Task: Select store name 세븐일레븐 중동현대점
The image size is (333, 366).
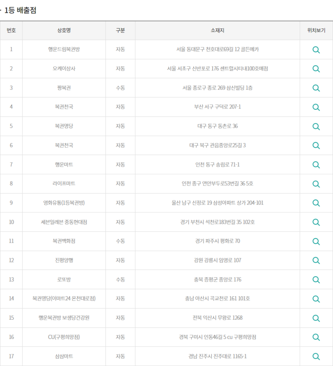Action: pos(64,222)
